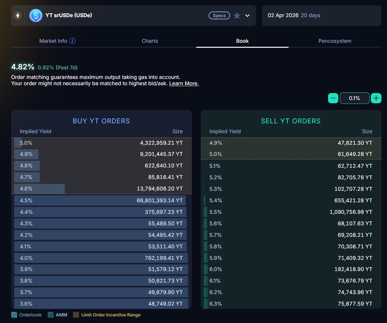Select sell order 1,090,756.98 YT
Viewport: 387px width, 323px height.
[x=291, y=212]
